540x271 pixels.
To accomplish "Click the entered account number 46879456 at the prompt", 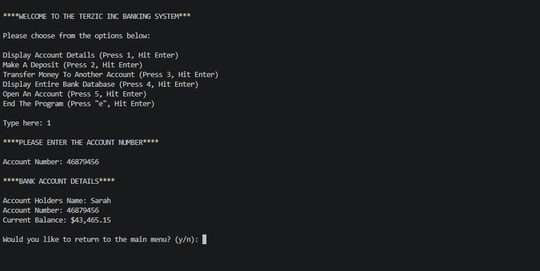I will 83,162.
